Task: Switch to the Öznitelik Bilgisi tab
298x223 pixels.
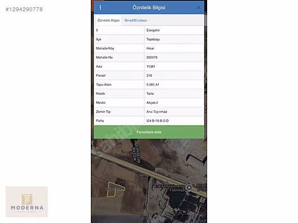Action: point(108,20)
